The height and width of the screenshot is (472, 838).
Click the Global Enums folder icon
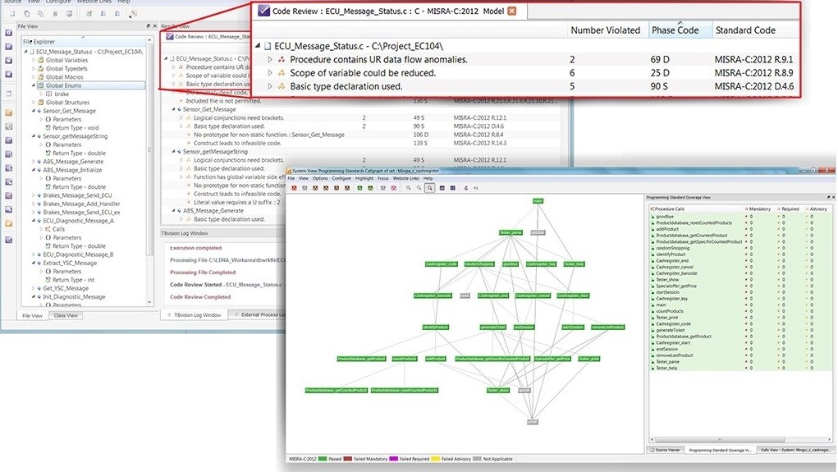click(x=41, y=85)
